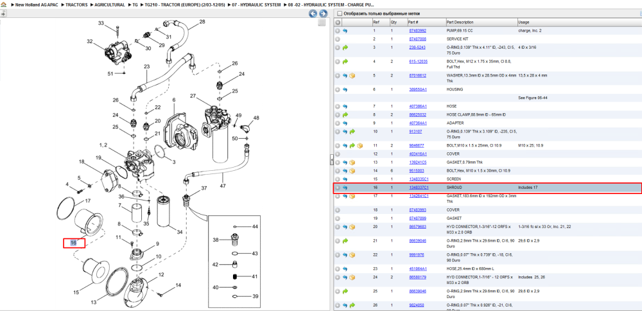Screen dimensions: 642x311
Task: Collapse the parts panel with the splitter arrow
Action: click(332, 160)
